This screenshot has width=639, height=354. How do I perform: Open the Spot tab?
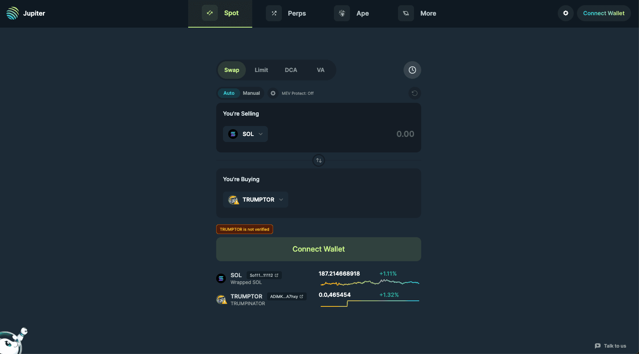pyautogui.click(x=220, y=13)
